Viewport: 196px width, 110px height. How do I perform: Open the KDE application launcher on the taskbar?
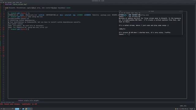click(x=1, y=109)
